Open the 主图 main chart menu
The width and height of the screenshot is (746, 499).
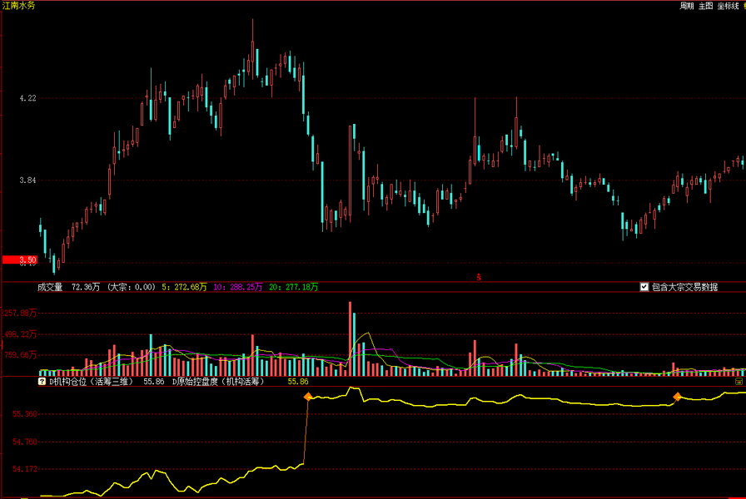[705, 6]
